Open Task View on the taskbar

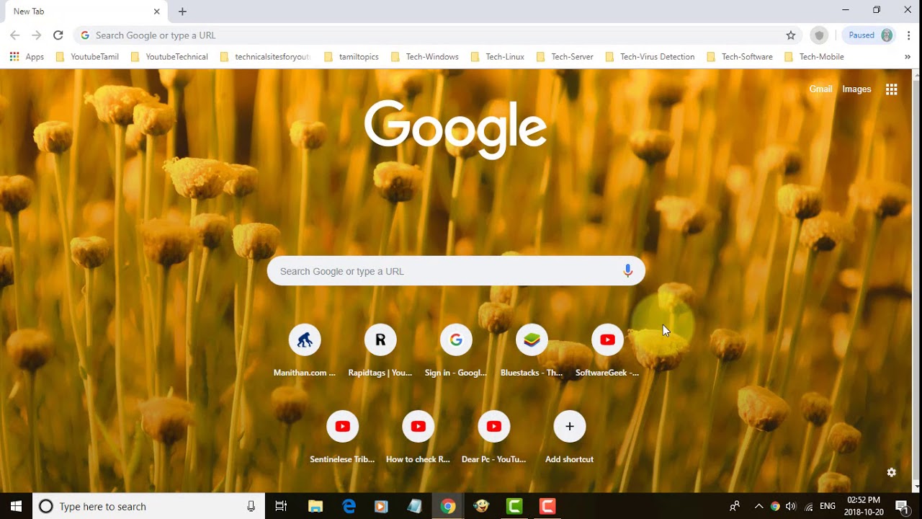coord(282,506)
